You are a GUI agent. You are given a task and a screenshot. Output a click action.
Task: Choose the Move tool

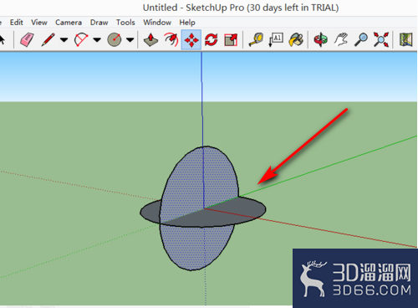[x=191, y=39]
